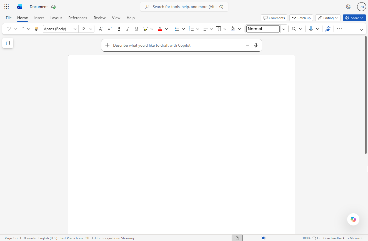Viewport: 368px width, 241px height.
Task: Click the paragraph alignment icon
Action: coord(206,29)
